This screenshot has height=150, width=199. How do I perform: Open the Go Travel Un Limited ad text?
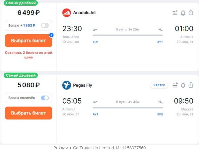pos(99,148)
